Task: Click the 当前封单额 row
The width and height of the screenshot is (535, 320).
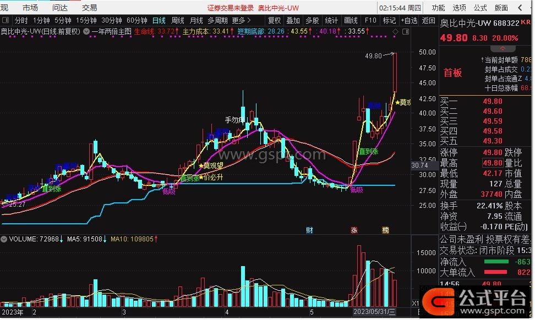Action: [506, 60]
